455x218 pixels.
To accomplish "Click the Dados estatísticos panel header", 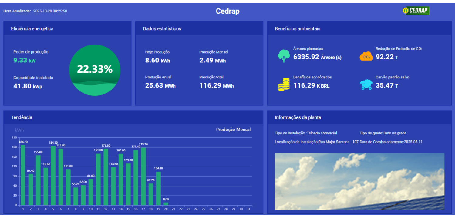I will [162, 29].
